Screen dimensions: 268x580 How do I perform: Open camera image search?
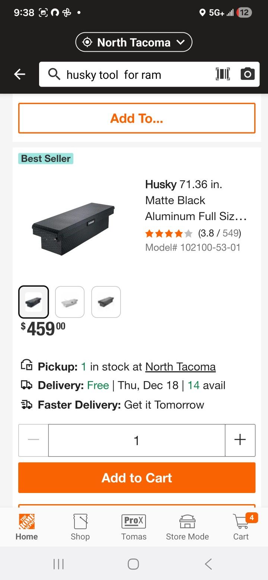(x=248, y=74)
